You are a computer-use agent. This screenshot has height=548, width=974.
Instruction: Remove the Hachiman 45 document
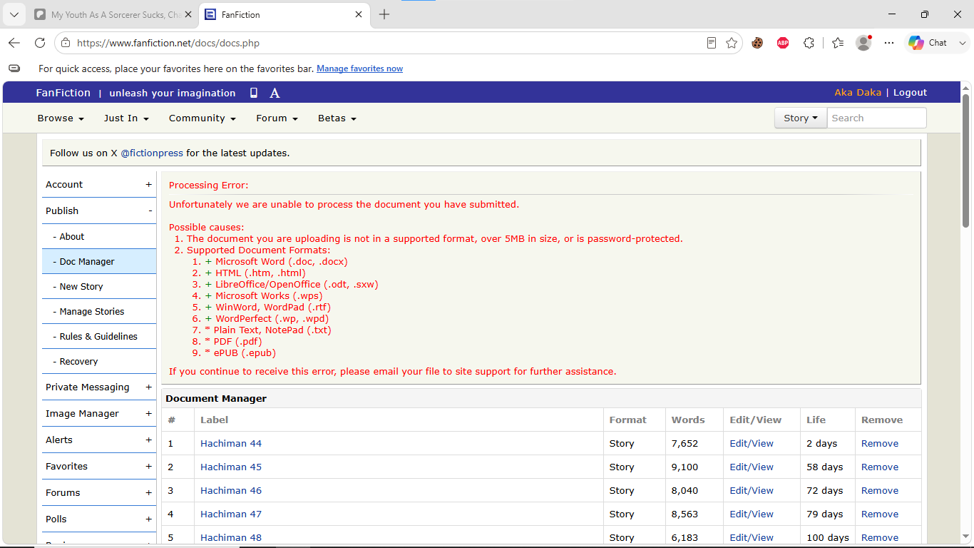pos(880,467)
